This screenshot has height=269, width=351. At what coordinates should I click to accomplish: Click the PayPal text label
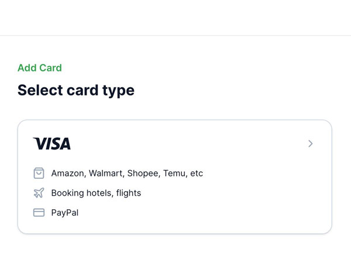[65, 213]
